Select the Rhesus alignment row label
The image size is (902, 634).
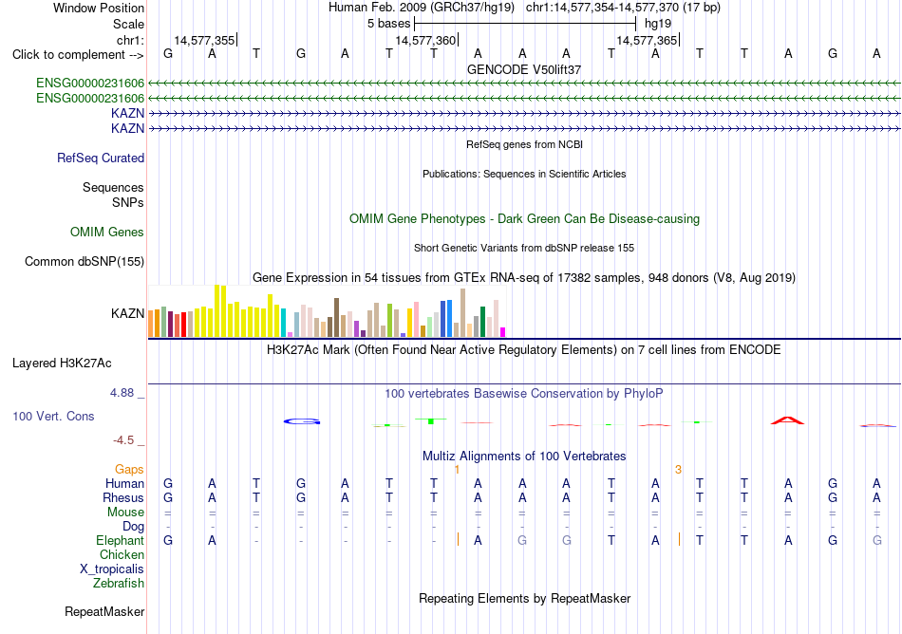point(123,497)
